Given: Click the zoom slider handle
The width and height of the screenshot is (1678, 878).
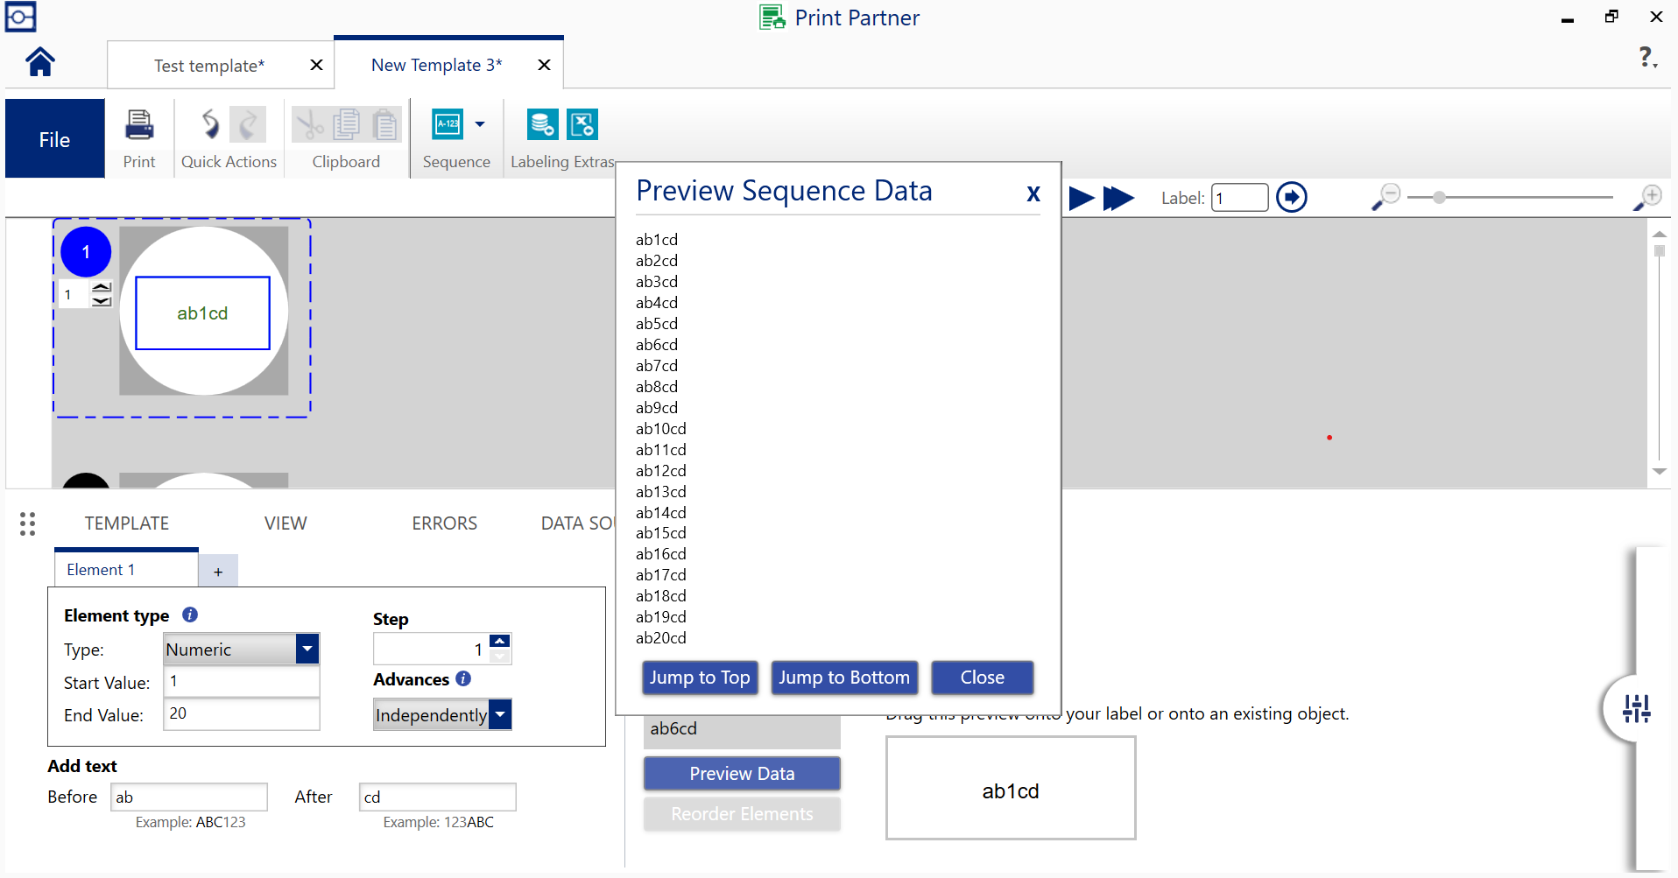Looking at the screenshot, I should 1439,198.
